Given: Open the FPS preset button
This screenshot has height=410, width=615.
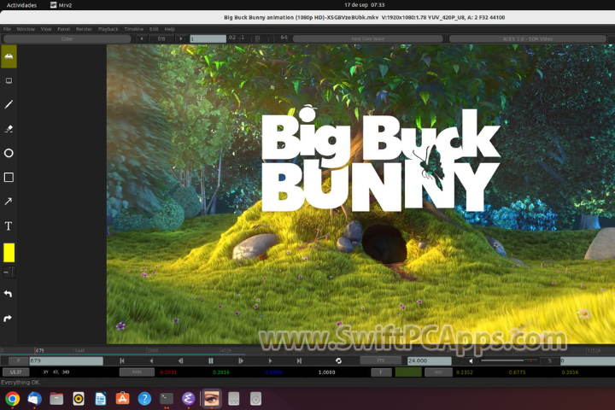Looking at the screenshot, I should pyautogui.click(x=380, y=360).
